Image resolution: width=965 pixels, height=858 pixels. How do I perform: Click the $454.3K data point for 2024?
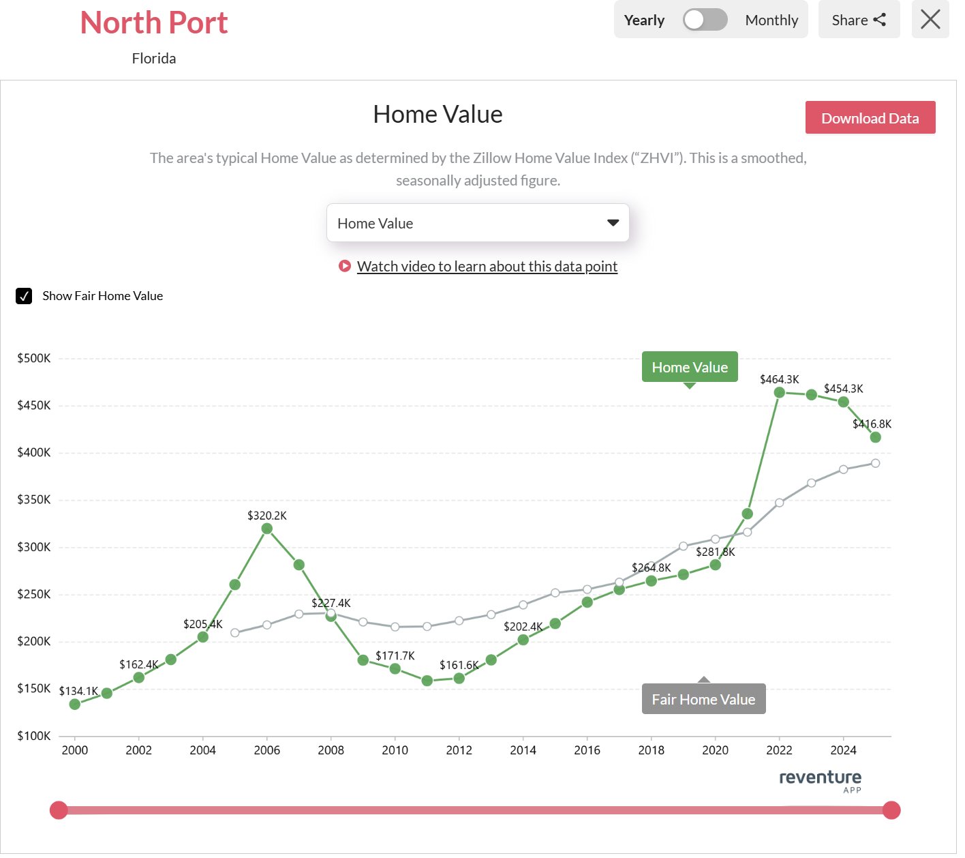click(x=844, y=402)
